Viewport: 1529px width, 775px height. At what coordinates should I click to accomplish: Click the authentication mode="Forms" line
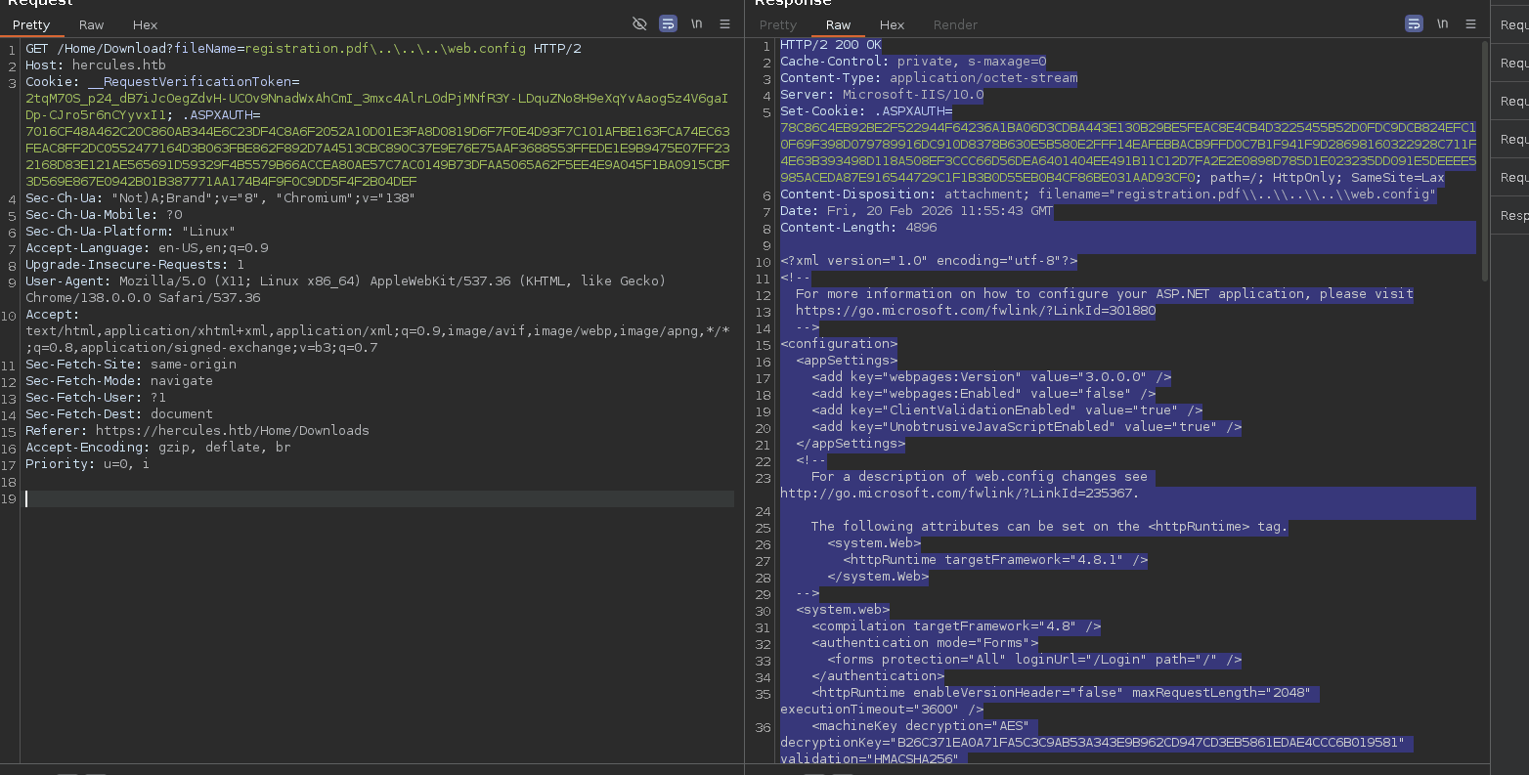point(925,642)
